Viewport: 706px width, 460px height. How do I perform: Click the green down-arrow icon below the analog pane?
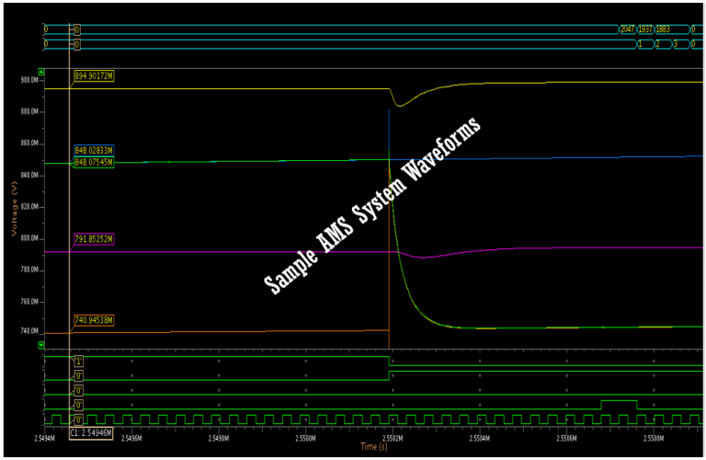pyautogui.click(x=41, y=345)
